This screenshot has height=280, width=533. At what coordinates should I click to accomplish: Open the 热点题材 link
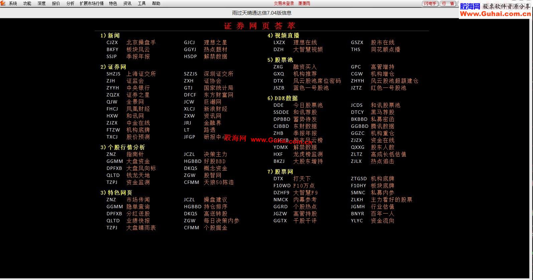216,49
